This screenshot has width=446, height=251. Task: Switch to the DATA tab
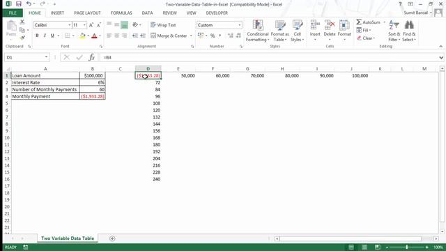pyautogui.click(x=147, y=13)
